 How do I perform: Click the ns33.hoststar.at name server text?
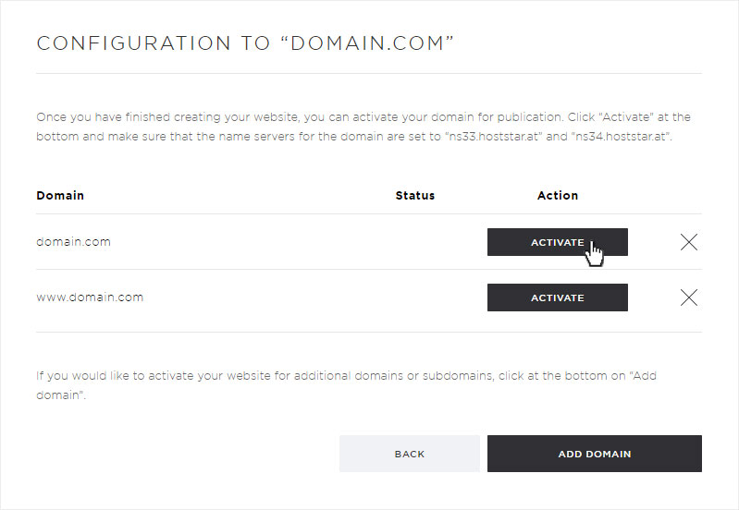[494, 137]
